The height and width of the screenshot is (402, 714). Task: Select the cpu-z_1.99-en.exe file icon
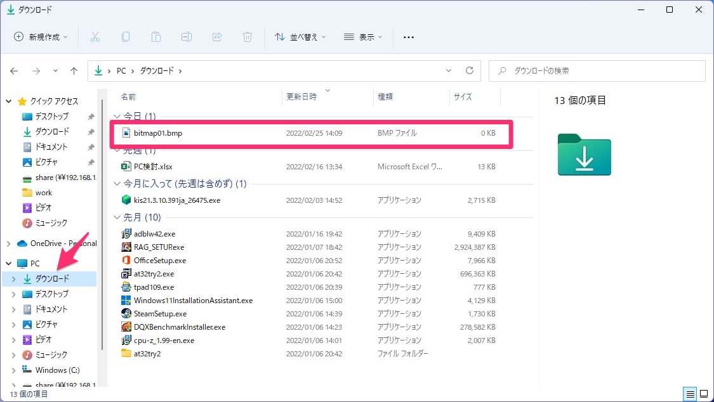tap(126, 340)
